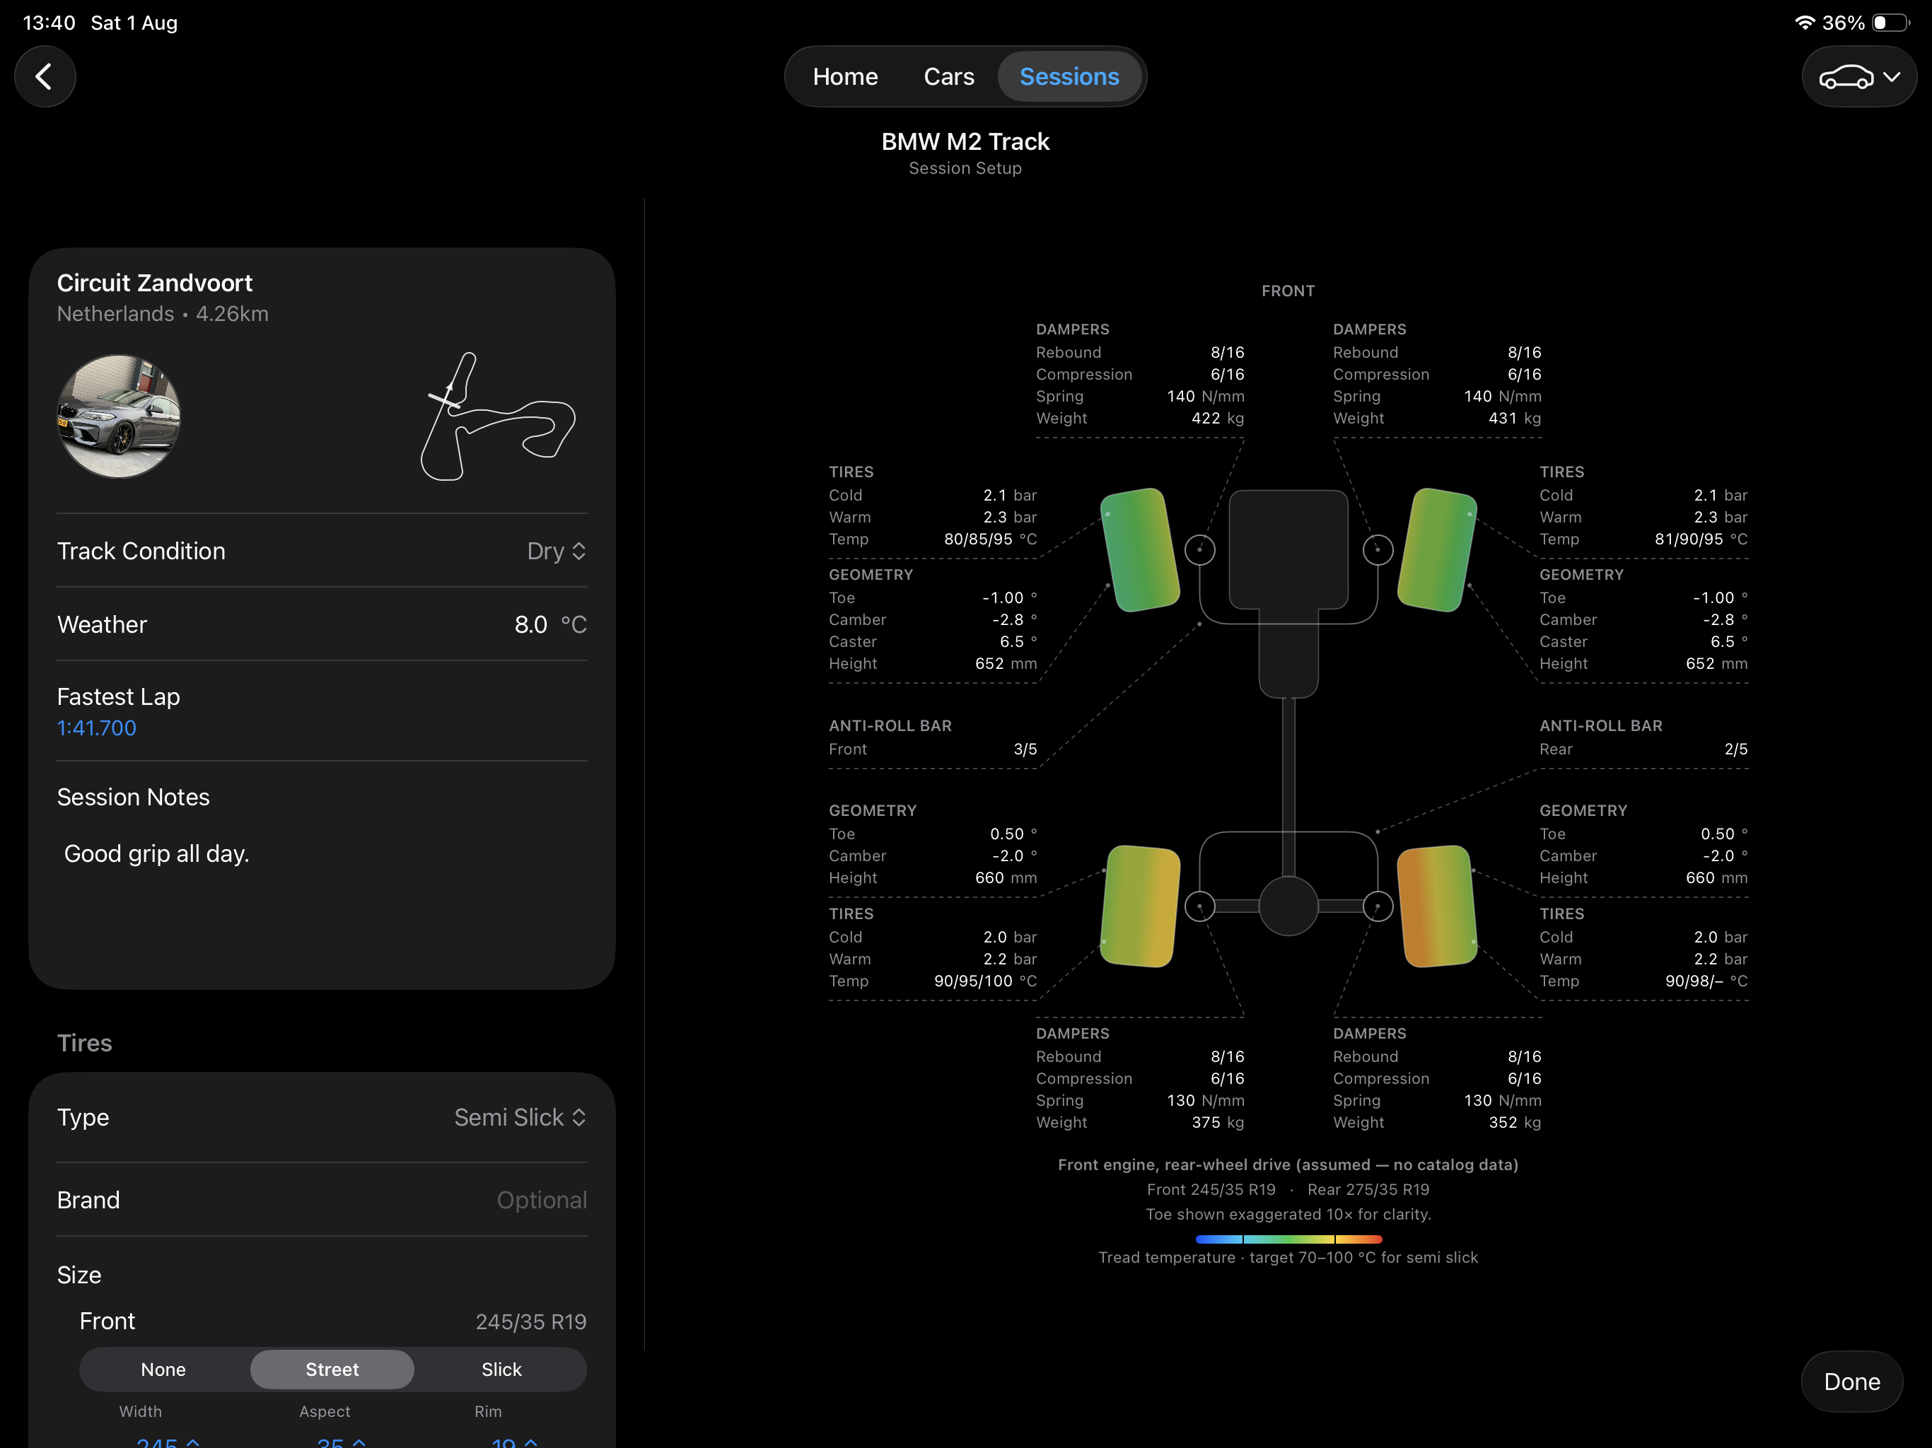
Task: Open the BMW M2 car photo
Action: [119, 416]
